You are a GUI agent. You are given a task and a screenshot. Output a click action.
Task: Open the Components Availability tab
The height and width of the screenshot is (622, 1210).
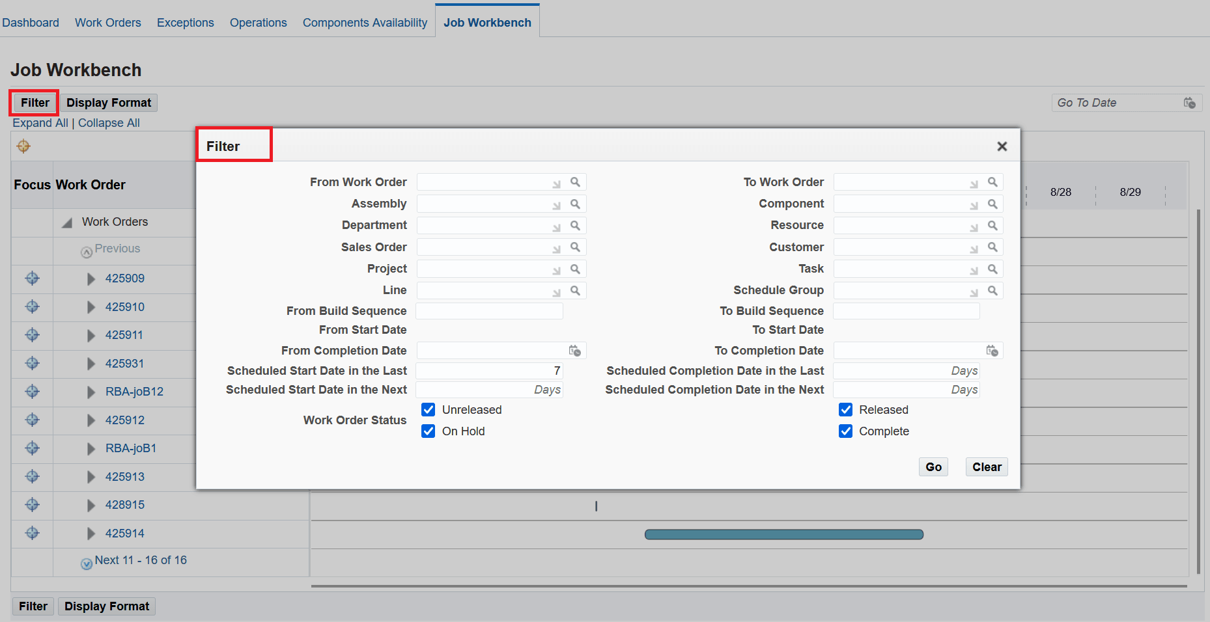pyautogui.click(x=364, y=22)
